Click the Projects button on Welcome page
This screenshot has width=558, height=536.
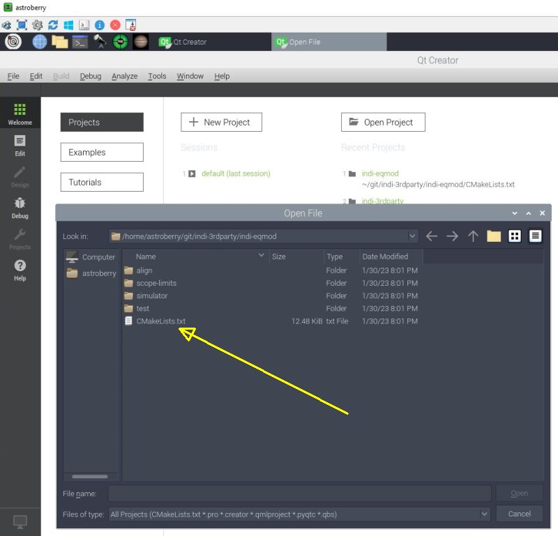pos(102,123)
